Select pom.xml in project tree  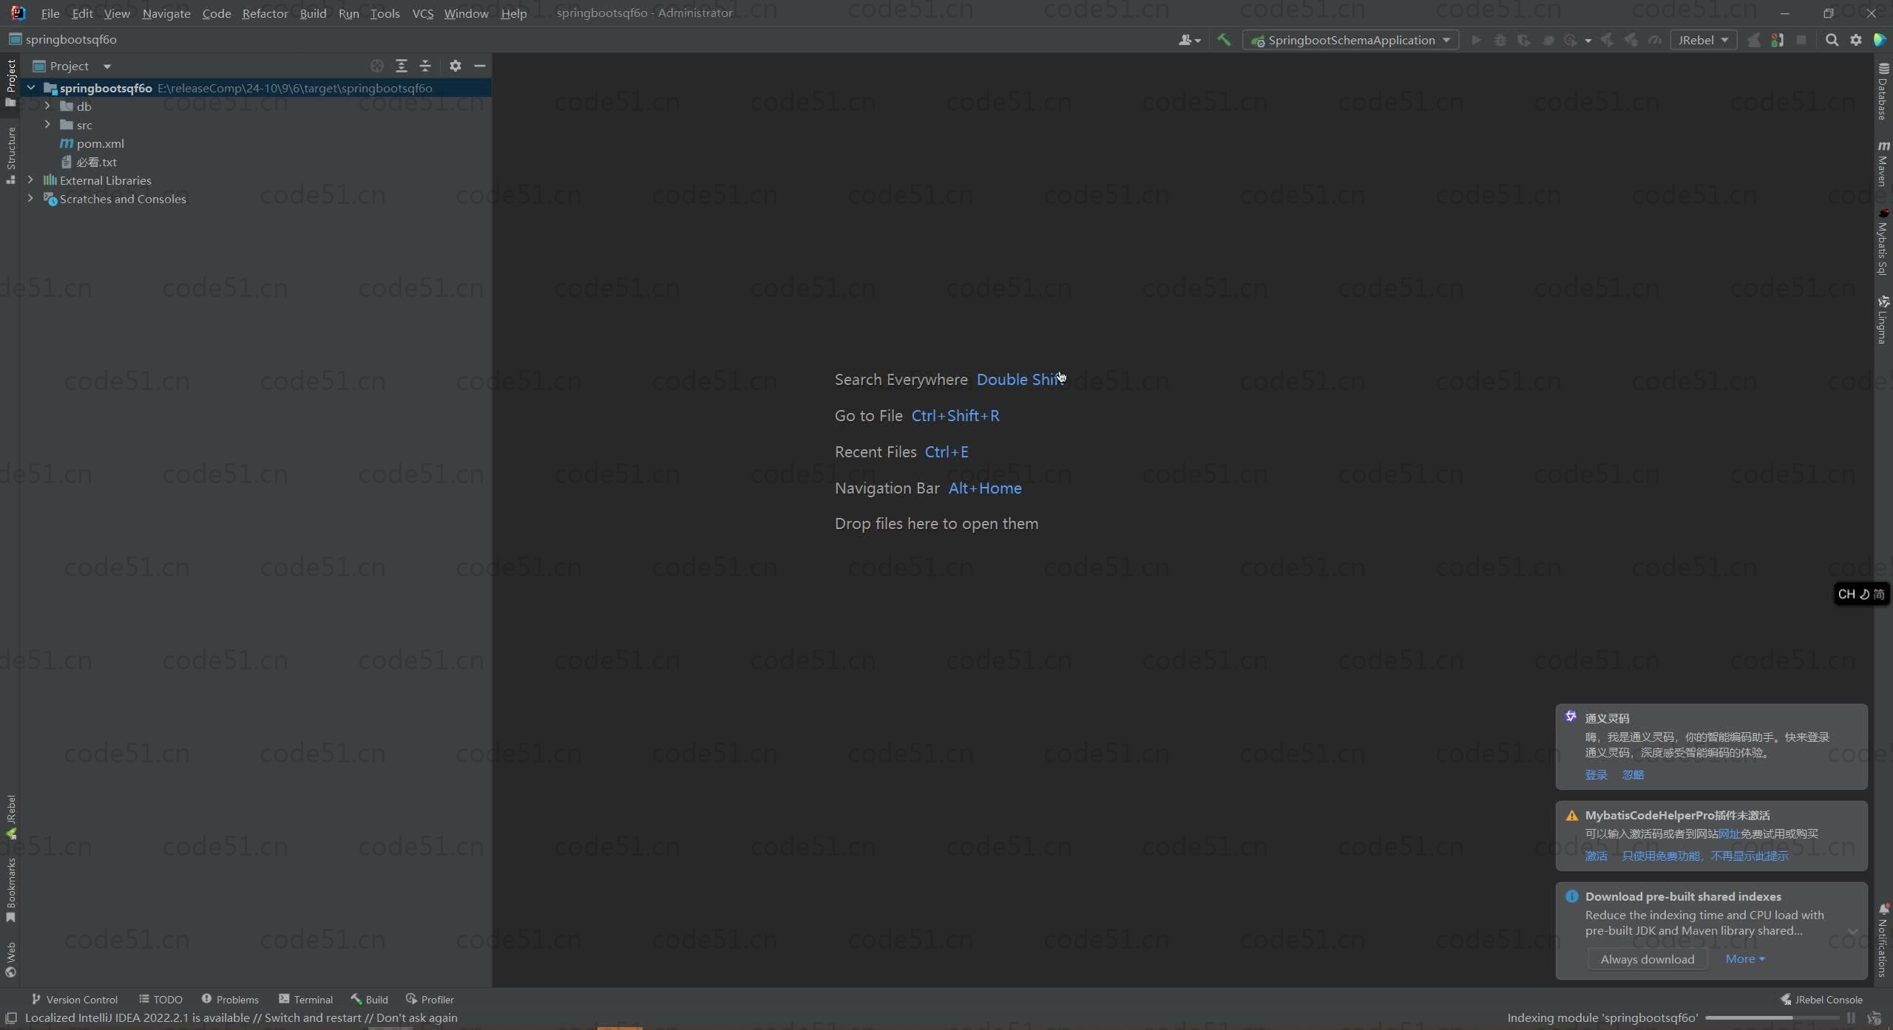pos(101,143)
